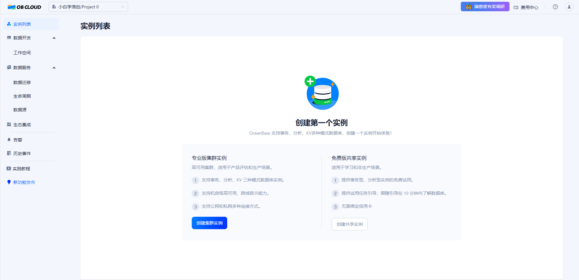The height and width of the screenshot is (280, 579).
Task: Open 历史事件 history events
Action: 22,153
